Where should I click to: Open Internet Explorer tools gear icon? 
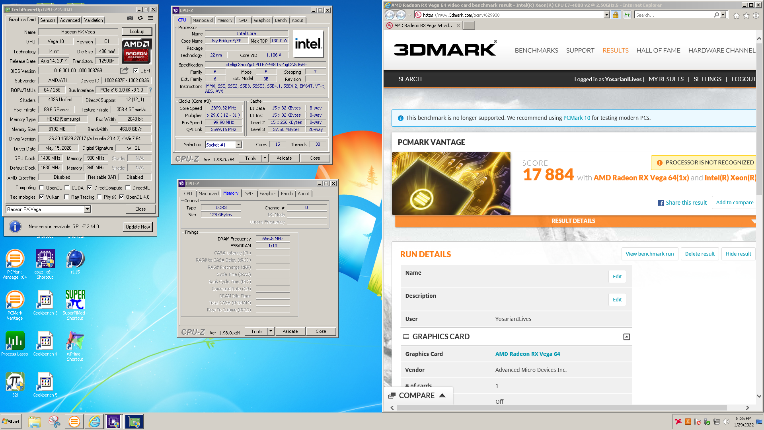tap(756, 16)
